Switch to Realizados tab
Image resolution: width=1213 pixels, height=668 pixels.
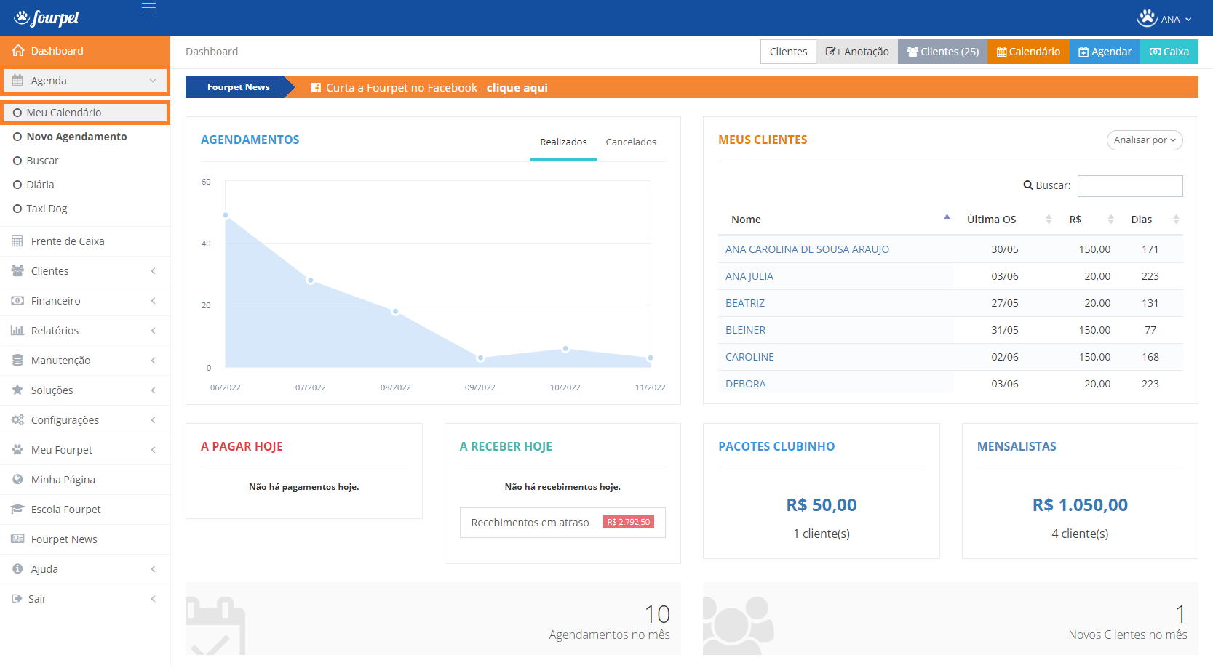point(563,142)
